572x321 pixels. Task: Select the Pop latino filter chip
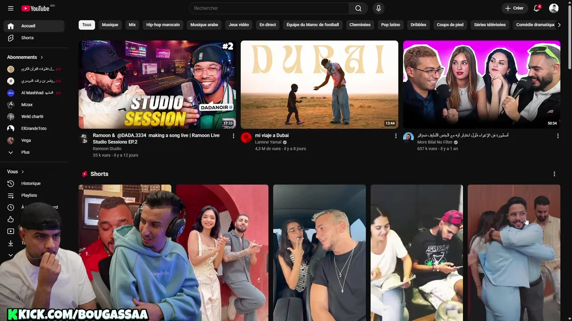pyautogui.click(x=391, y=25)
